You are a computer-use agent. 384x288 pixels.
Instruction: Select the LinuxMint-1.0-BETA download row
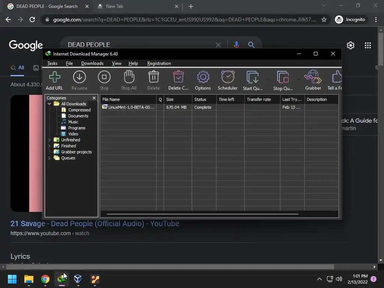click(219, 107)
